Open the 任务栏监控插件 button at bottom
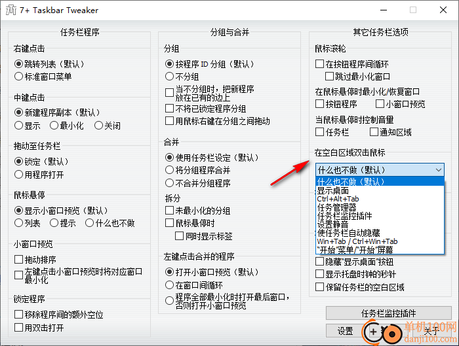 [389, 313]
